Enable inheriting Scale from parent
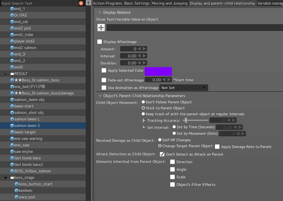The image size is (283, 201). 172,177
